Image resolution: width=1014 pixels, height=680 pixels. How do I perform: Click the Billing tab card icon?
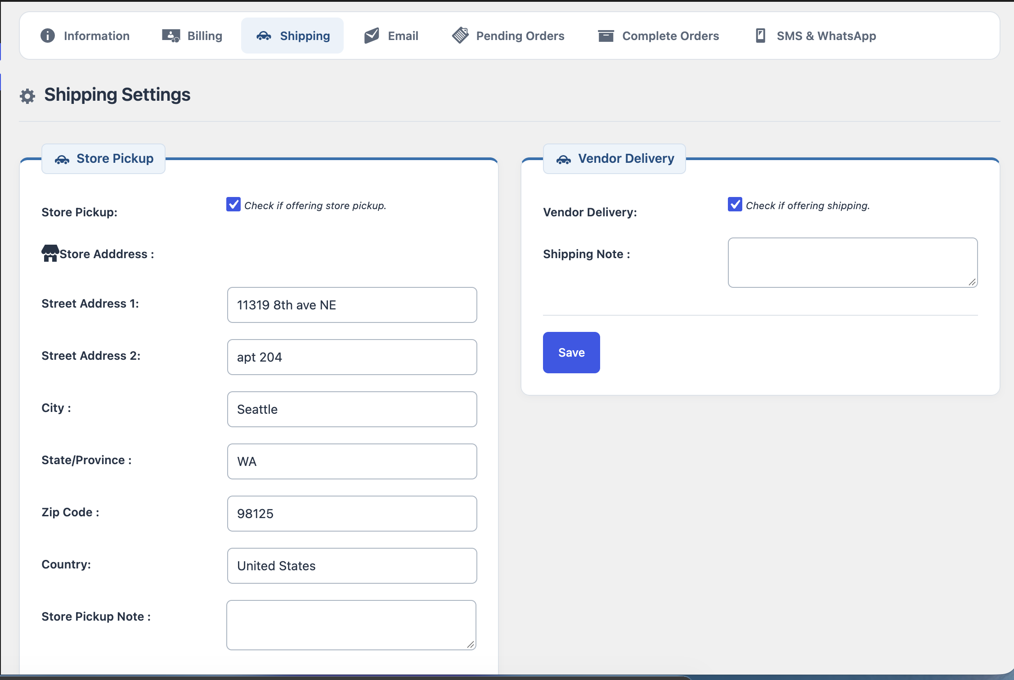pos(171,36)
